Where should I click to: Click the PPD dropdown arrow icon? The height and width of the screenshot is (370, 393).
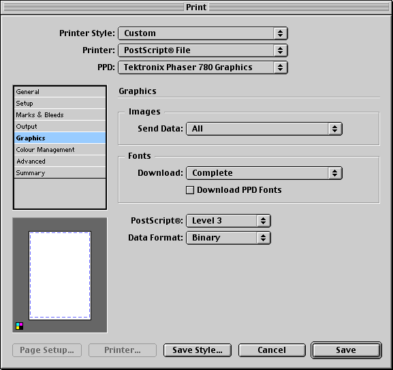pyautogui.click(x=280, y=67)
